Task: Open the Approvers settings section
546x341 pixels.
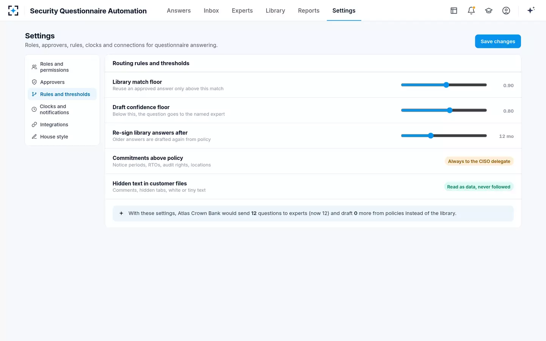Action: point(62,82)
